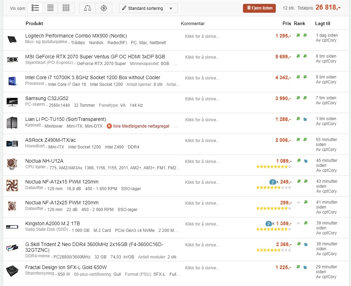Click Samsung monitor thumbnail
351x286 pixels.
(x=12, y=102)
